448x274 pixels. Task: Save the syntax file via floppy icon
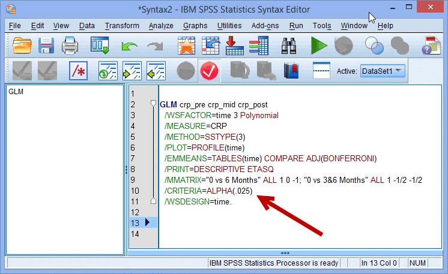[46, 46]
